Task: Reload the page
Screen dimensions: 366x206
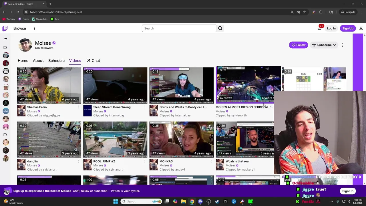Action: point(18,12)
